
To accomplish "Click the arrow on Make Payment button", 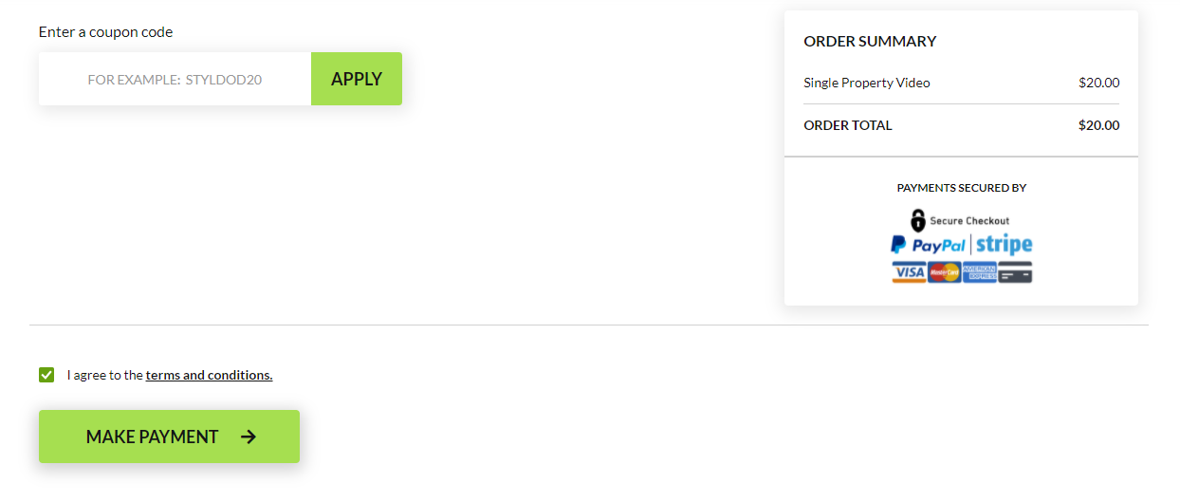I will tap(249, 437).
